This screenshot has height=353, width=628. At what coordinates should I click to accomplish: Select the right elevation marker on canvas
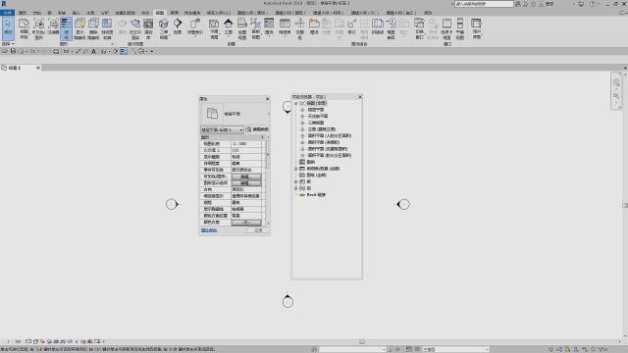click(x=403, y=205)
